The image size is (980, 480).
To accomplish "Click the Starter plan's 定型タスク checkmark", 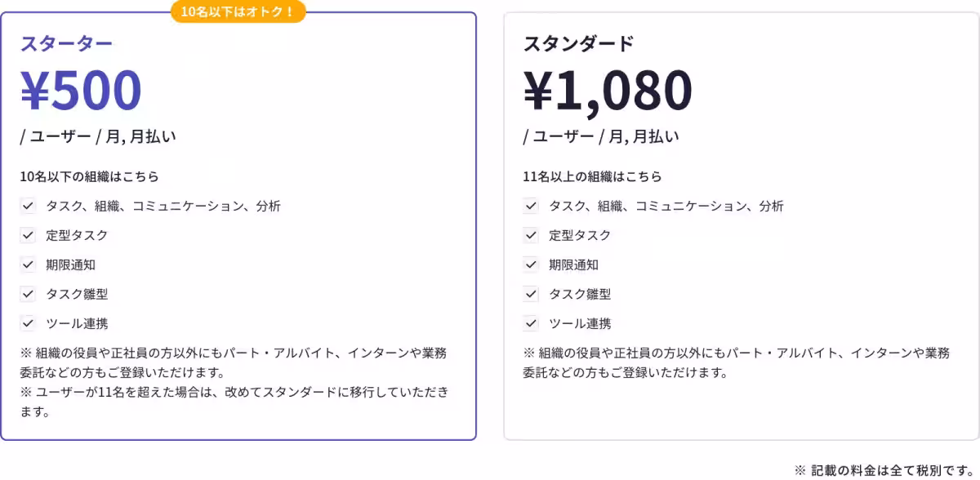I will tap(29, 235).
